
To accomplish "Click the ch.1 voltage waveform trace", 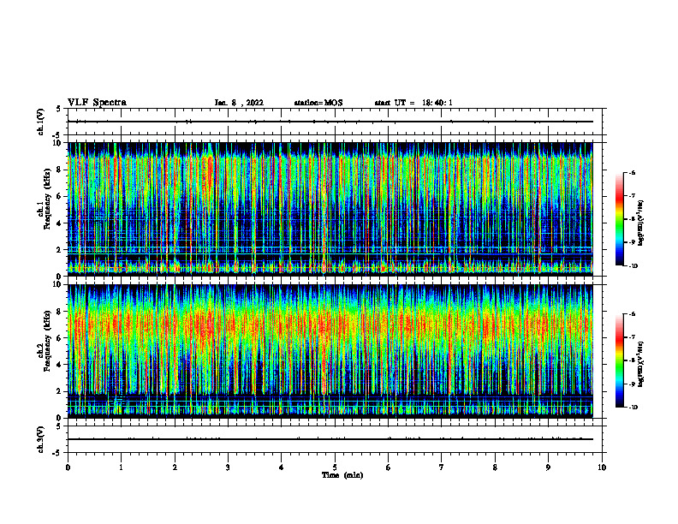I will pyautogui.click(x=330, y=122).
